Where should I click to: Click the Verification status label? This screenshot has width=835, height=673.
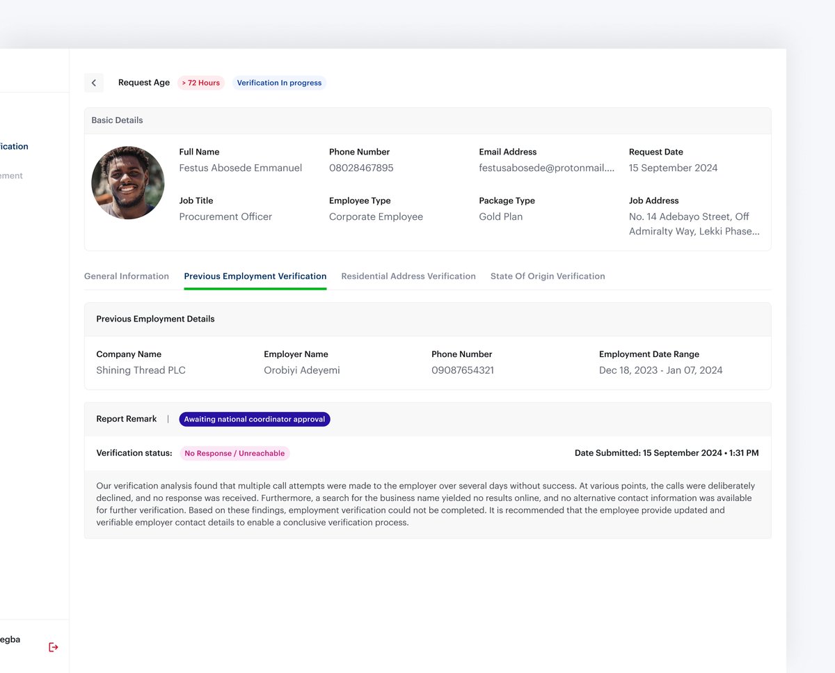[134, 453]
